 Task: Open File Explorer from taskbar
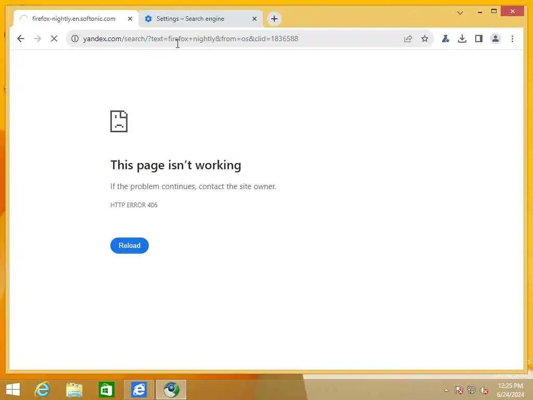click(74, 390)
